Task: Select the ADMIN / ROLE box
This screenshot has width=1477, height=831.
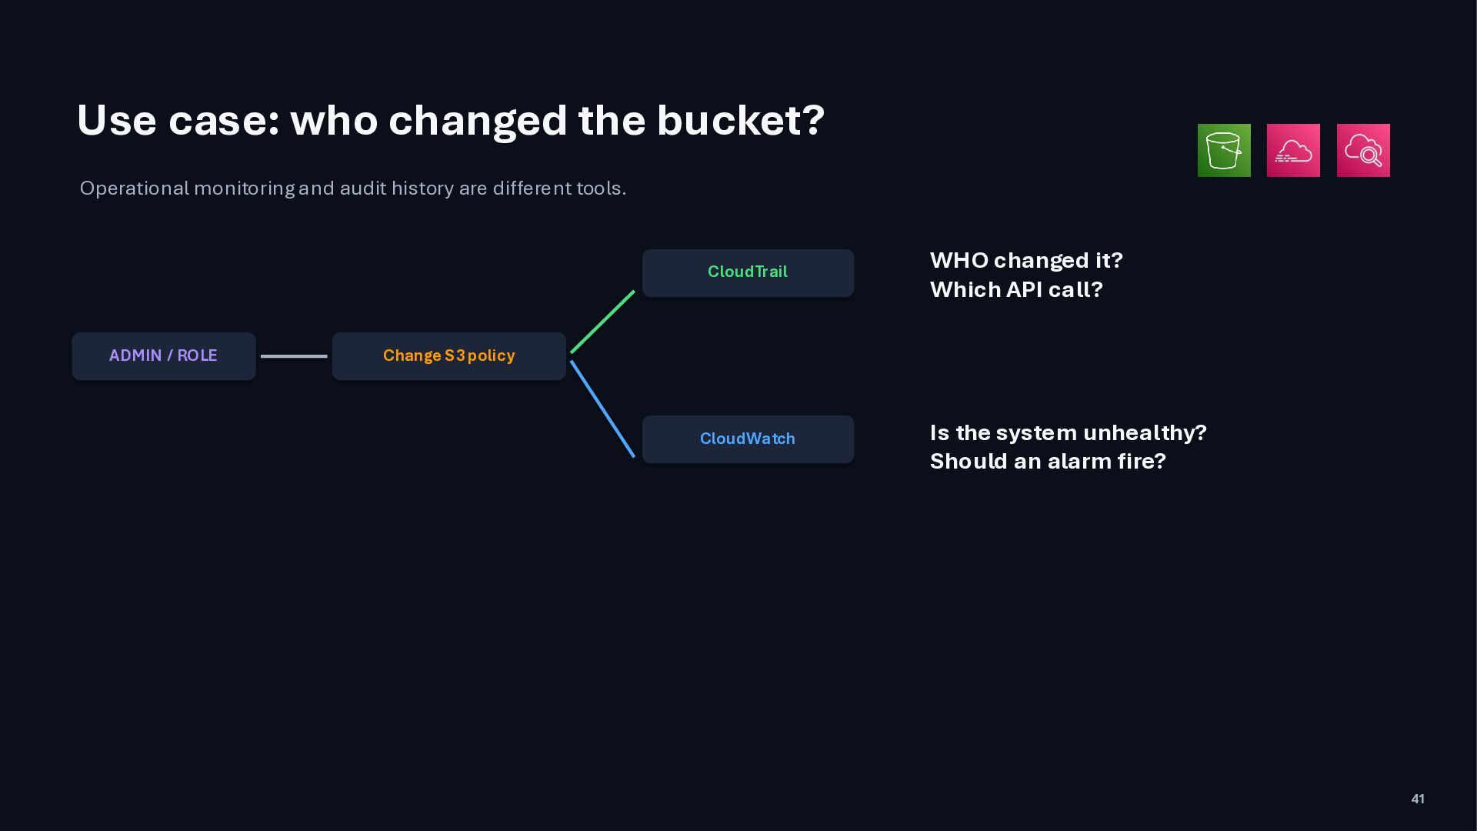Action: pyautogui.click(x=164, y=356)
